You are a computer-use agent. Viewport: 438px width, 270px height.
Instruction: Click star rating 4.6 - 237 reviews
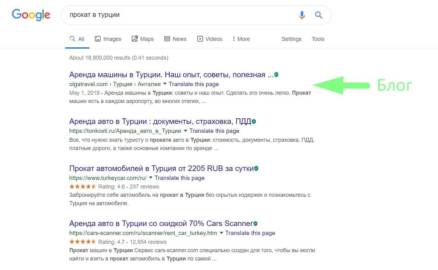114,187
